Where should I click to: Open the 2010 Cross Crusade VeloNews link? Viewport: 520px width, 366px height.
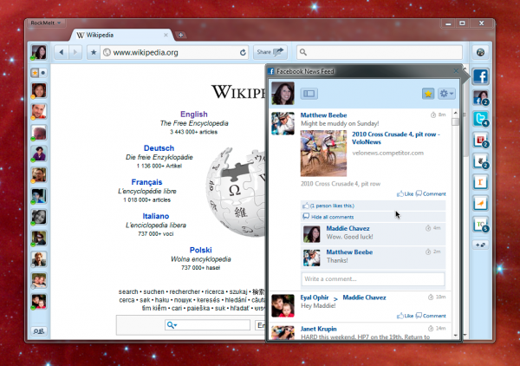coord(396,138)
